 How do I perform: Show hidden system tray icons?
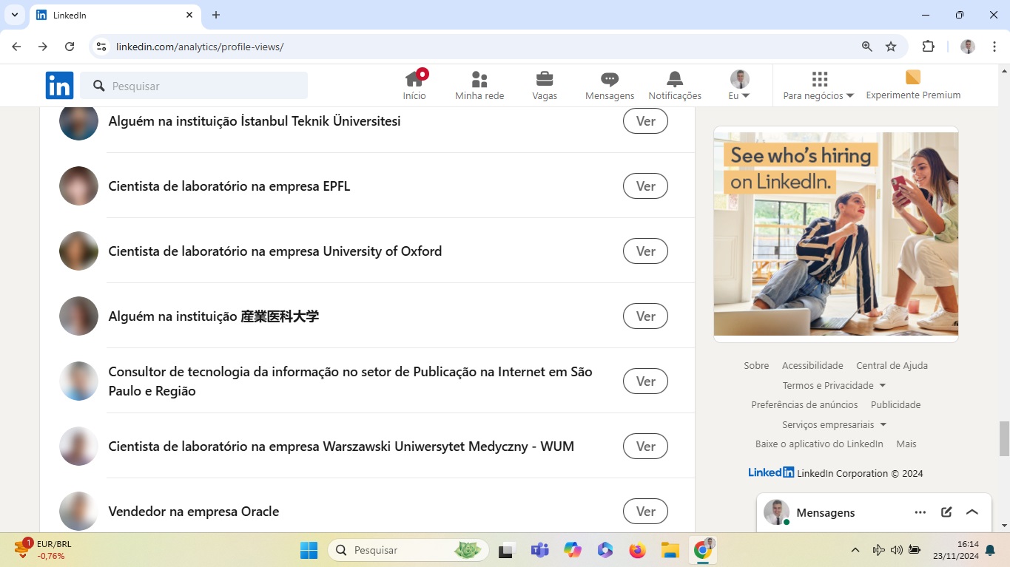coord(855,550)
